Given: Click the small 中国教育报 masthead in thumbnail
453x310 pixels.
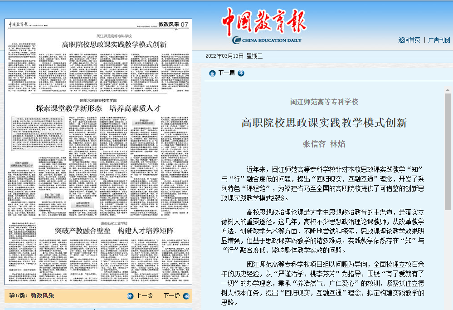Looking at the screenshot, I should tap(18, 25).
